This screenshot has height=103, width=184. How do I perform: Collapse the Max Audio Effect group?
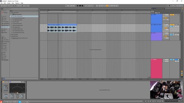(11, 13)
